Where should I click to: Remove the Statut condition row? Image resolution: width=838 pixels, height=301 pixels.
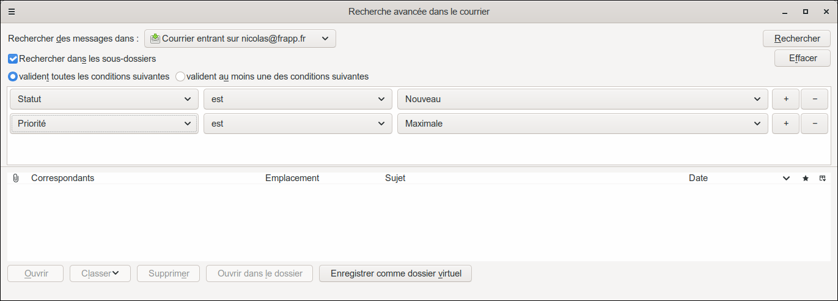[815, 99]
